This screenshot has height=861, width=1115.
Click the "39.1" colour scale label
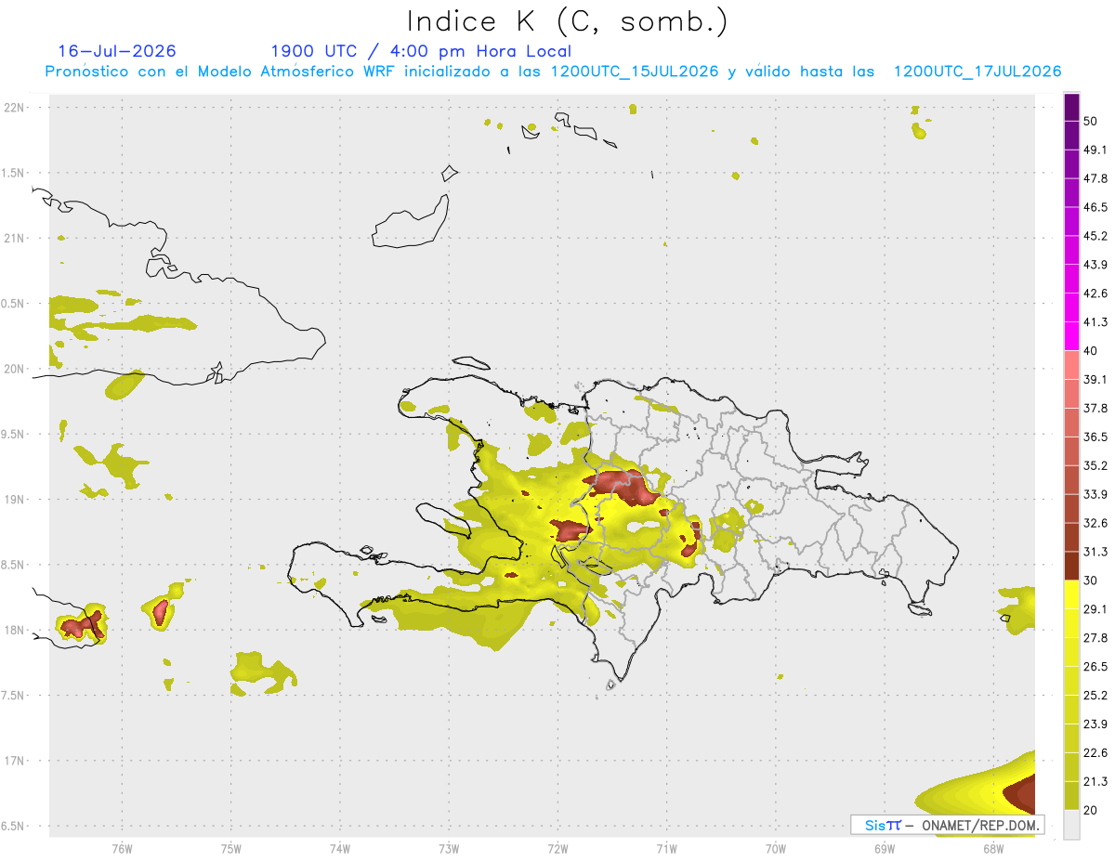tap(1095, 379)
